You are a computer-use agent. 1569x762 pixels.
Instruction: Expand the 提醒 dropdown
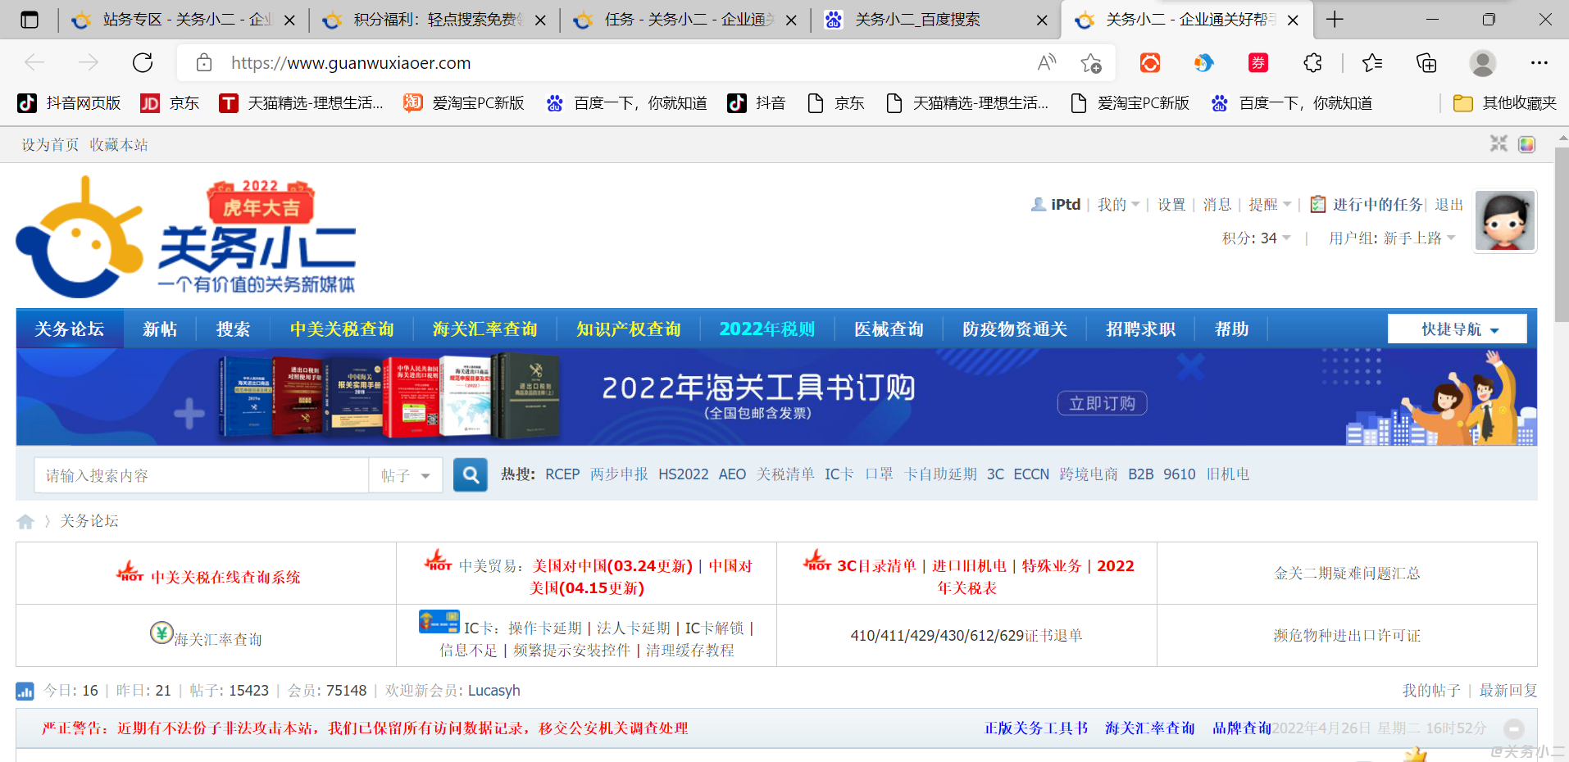pos(1270,205)
